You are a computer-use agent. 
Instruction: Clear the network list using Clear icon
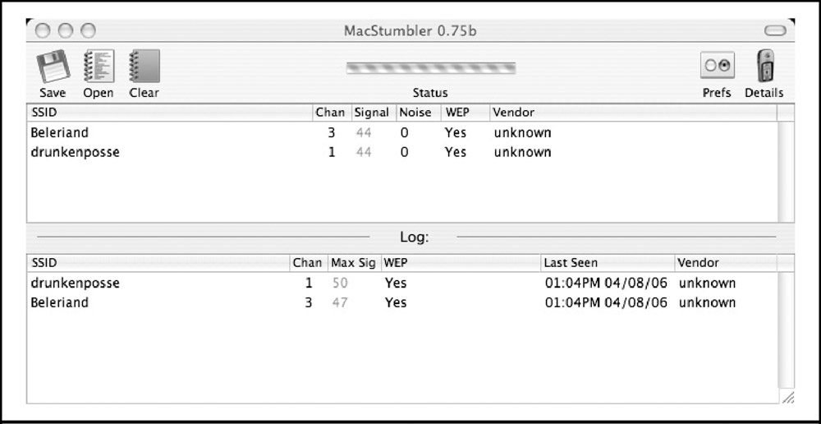(x=144, y=67)
